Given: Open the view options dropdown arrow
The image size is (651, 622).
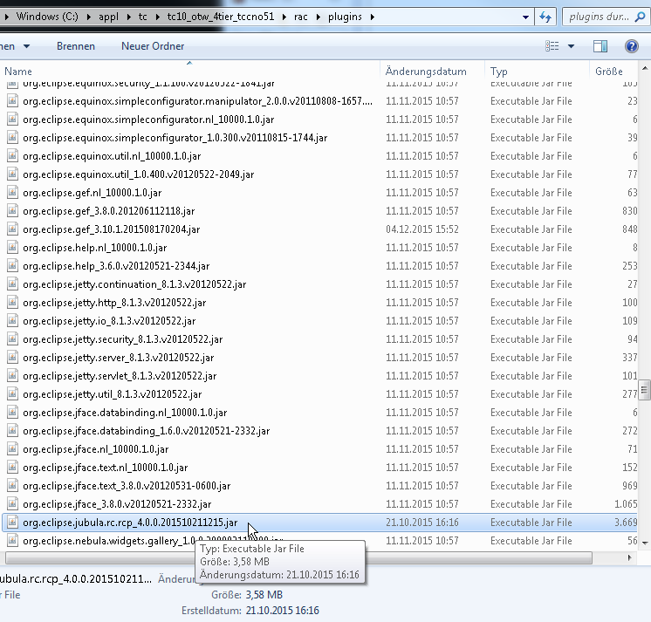Looking at the screenshot, I should pyautogui.click(x=571, y=46).
